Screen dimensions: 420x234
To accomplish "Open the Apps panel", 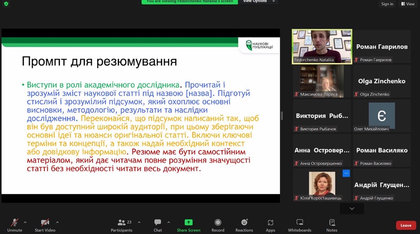I will [270, 225].
